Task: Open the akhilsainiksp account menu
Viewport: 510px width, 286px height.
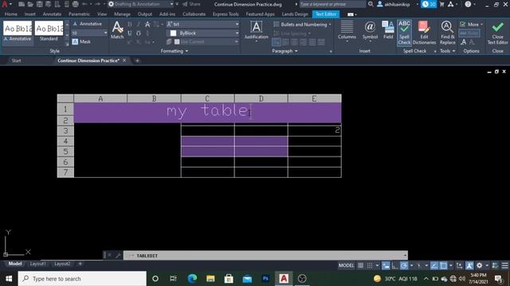Action: point(397,4)
